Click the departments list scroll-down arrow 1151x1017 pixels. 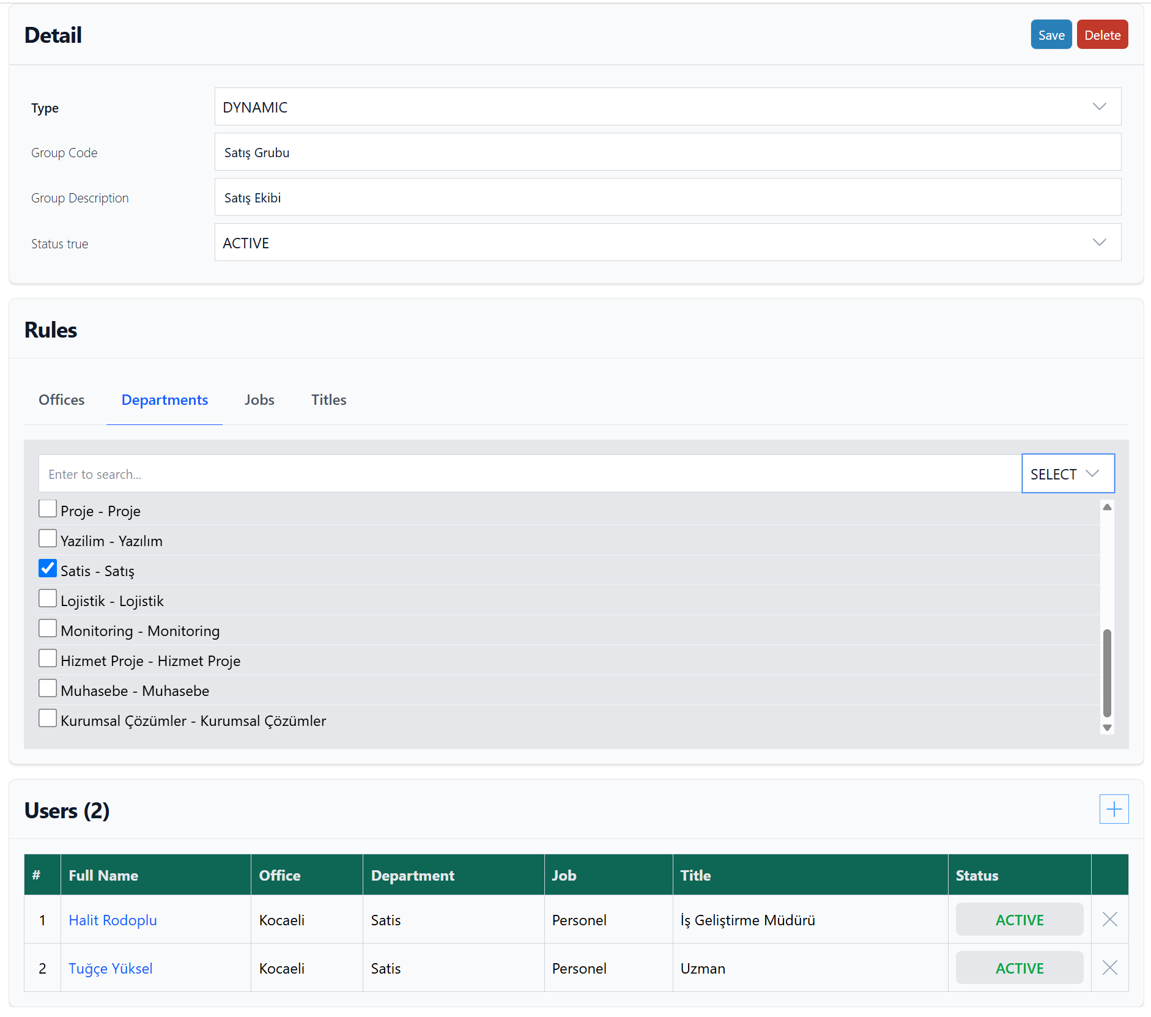click(x=1106, y=728)
